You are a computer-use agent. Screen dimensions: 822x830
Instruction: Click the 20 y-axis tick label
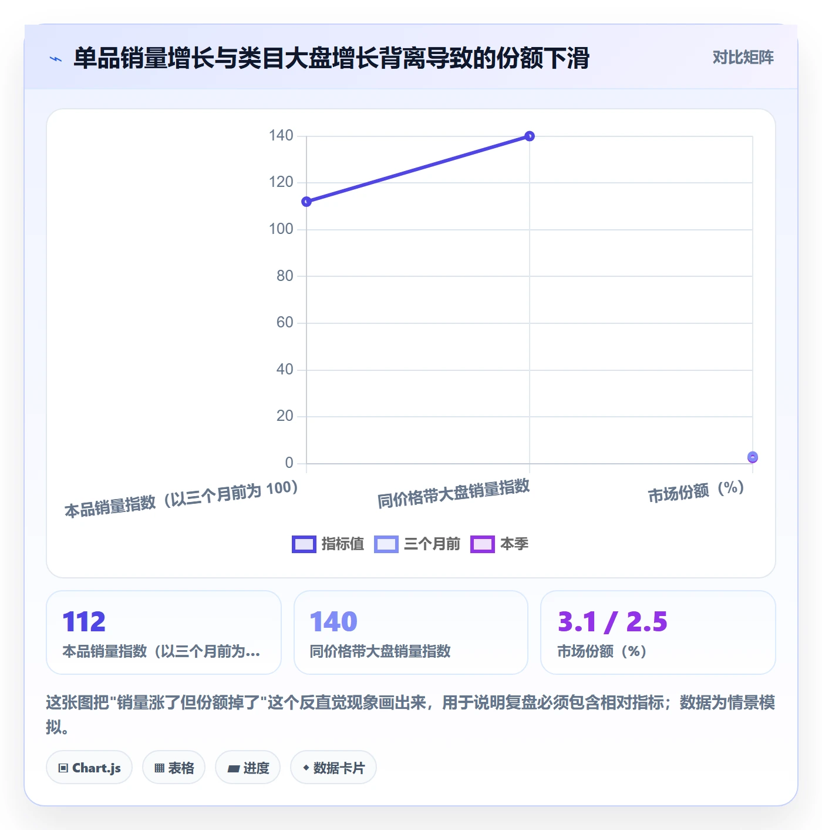tap(285, 416)
